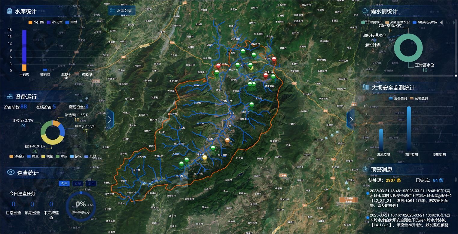Click the alarm icon beside 预警消息
Image resolution: width=458 pixels, height=234 pixels.
(365, 169)
